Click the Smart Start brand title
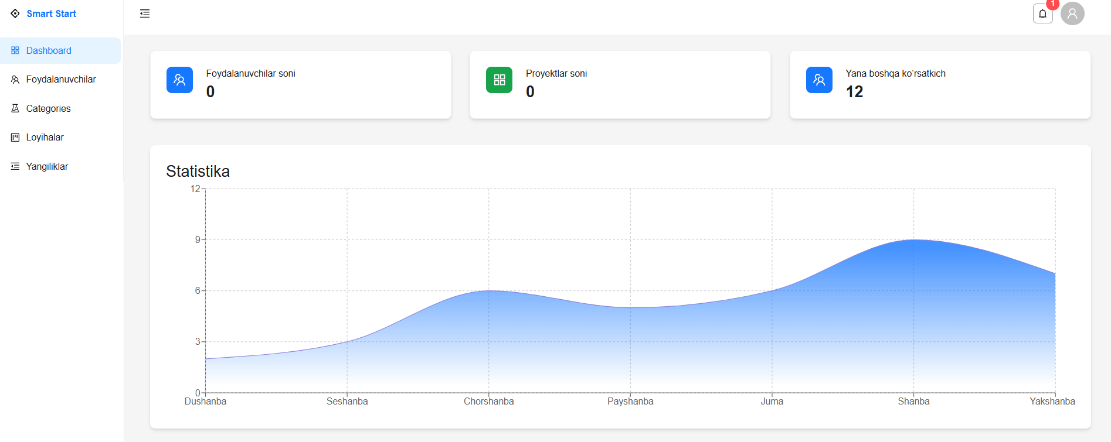The width and height of the screenshot is (1111, 442). (x=52, y=13)
